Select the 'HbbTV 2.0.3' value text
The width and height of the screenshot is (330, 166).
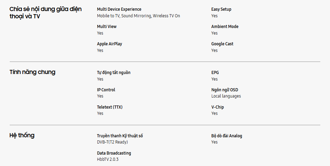click(108, 159)
